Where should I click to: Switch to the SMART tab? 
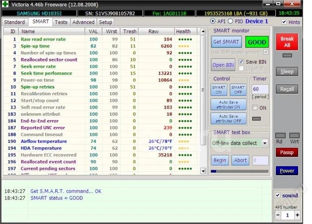pos(41,22)
